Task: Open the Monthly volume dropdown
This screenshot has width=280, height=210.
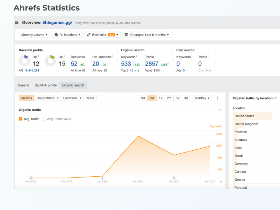Action: tap(34, 35)
